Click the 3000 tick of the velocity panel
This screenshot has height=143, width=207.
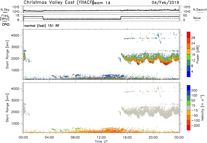click(15, 100)
